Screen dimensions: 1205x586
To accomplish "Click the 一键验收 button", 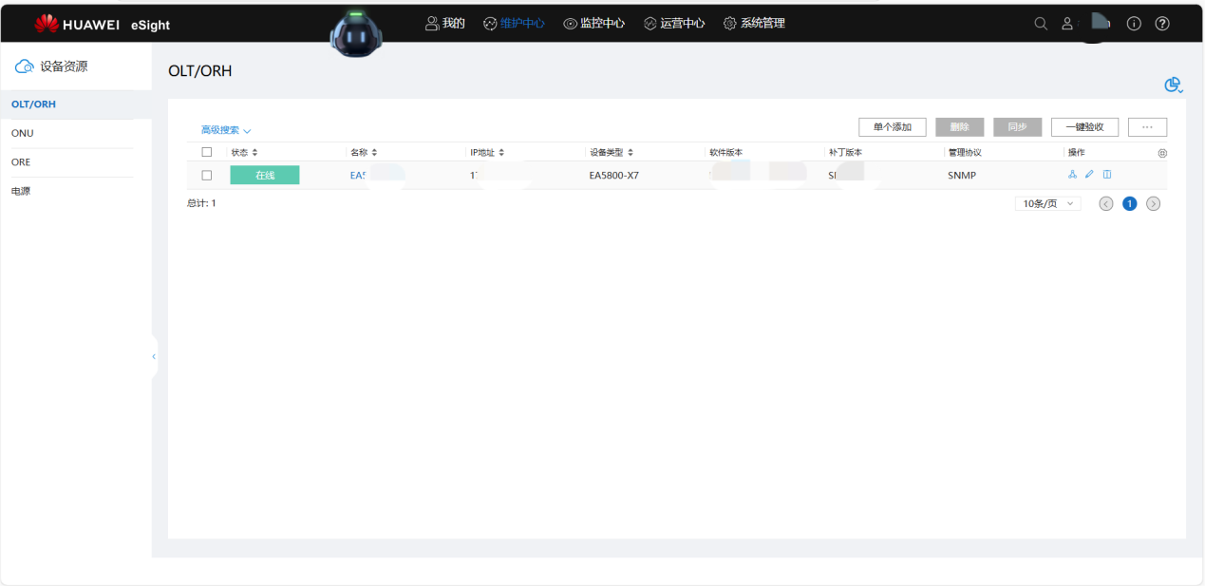I will [1084, 126].
